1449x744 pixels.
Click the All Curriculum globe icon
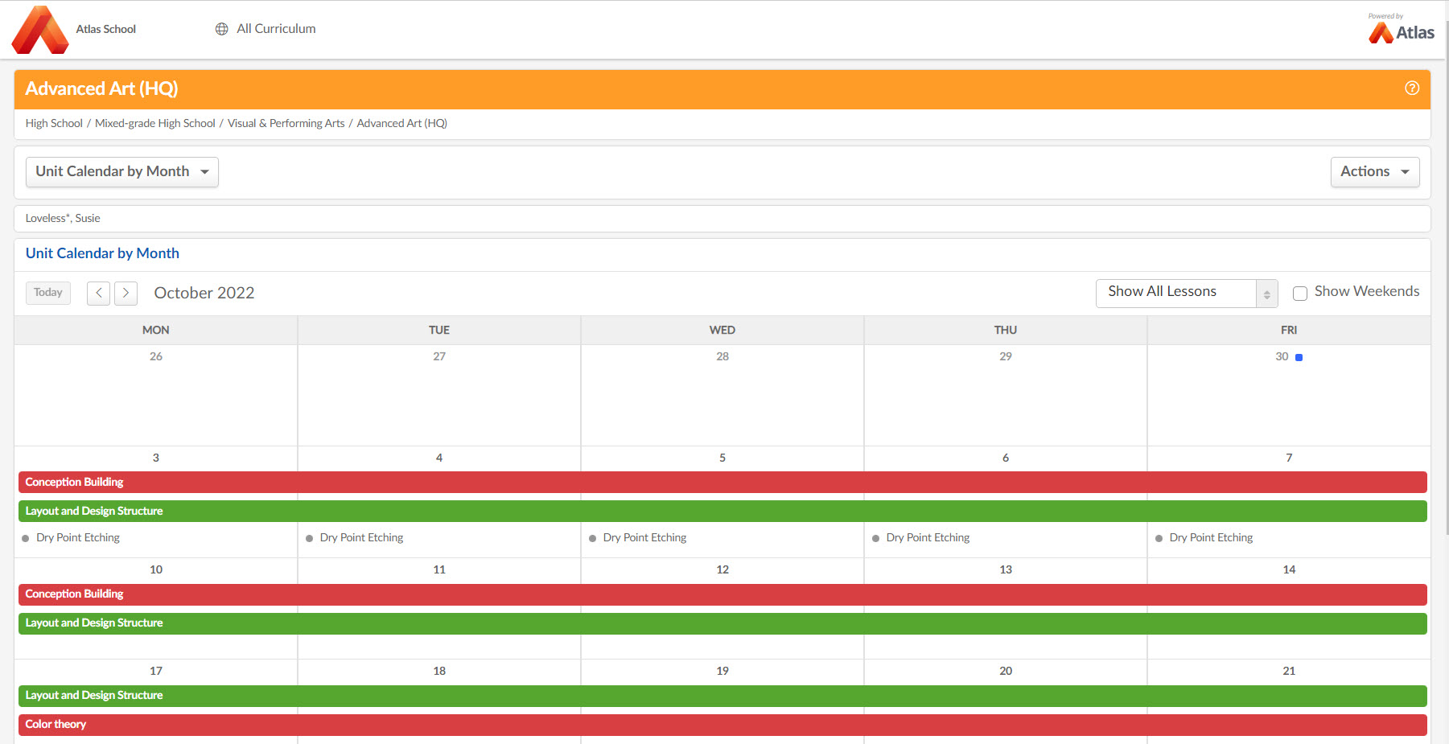tap(222, 29)
